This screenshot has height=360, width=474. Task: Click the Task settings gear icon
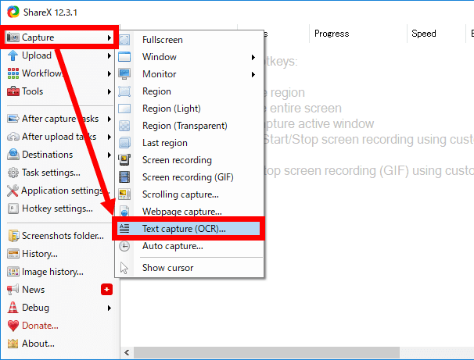13,173
